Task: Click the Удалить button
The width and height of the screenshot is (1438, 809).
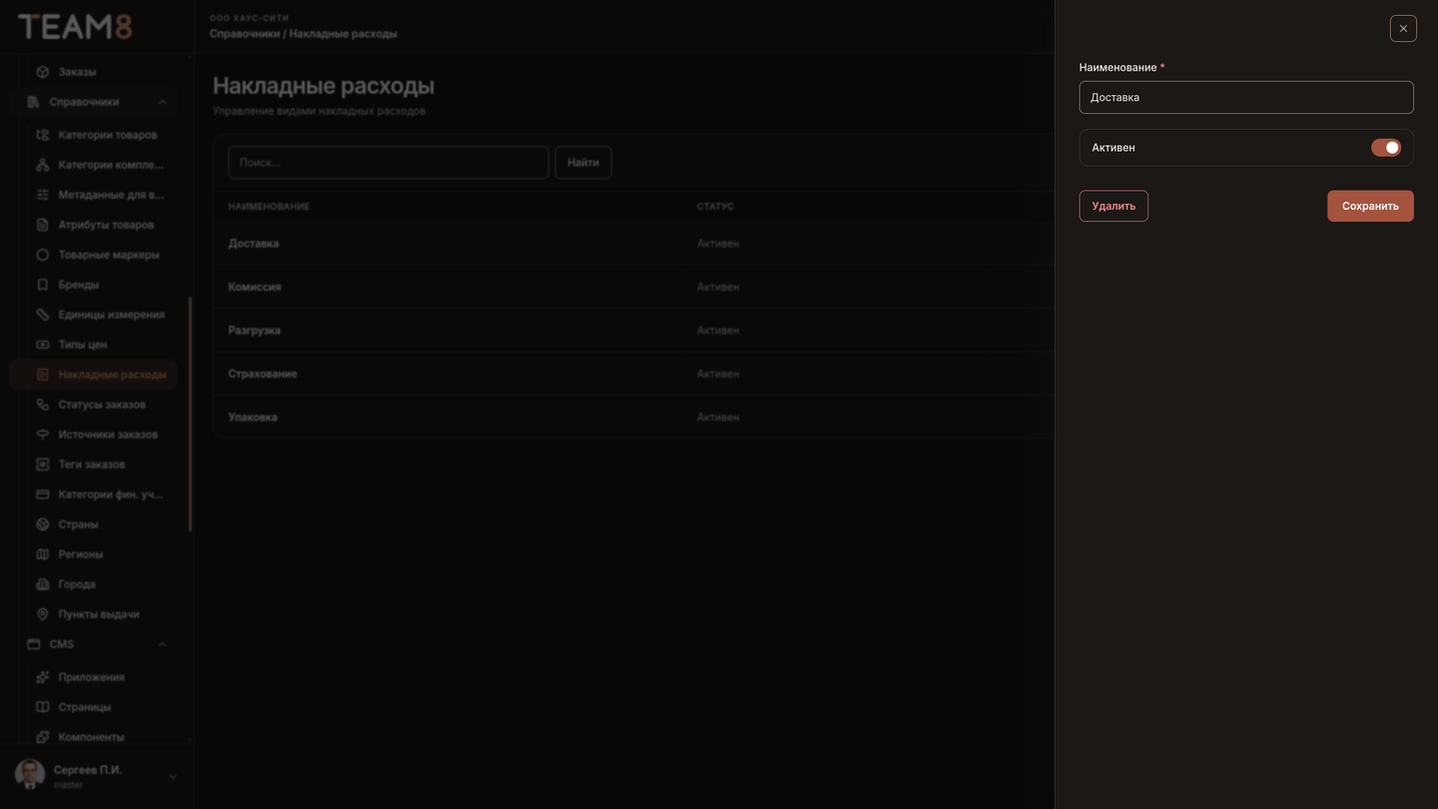Action: [x=1113, y=206]
